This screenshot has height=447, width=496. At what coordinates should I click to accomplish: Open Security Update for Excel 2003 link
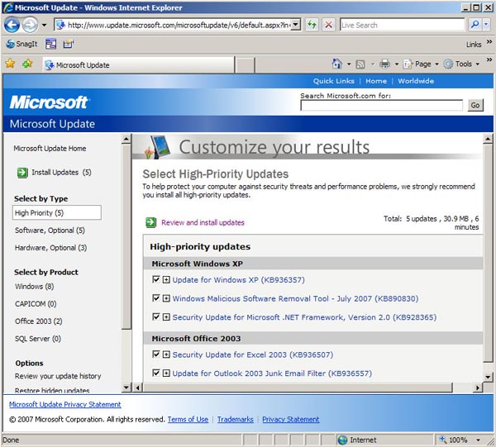tap(253, 354)
